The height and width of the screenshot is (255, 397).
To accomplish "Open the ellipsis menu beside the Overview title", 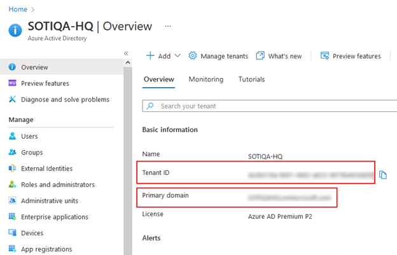I will 168,26.
